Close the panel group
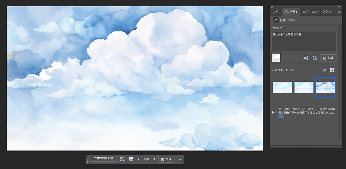This screenshot has width=346, height=169. (272, 7)
